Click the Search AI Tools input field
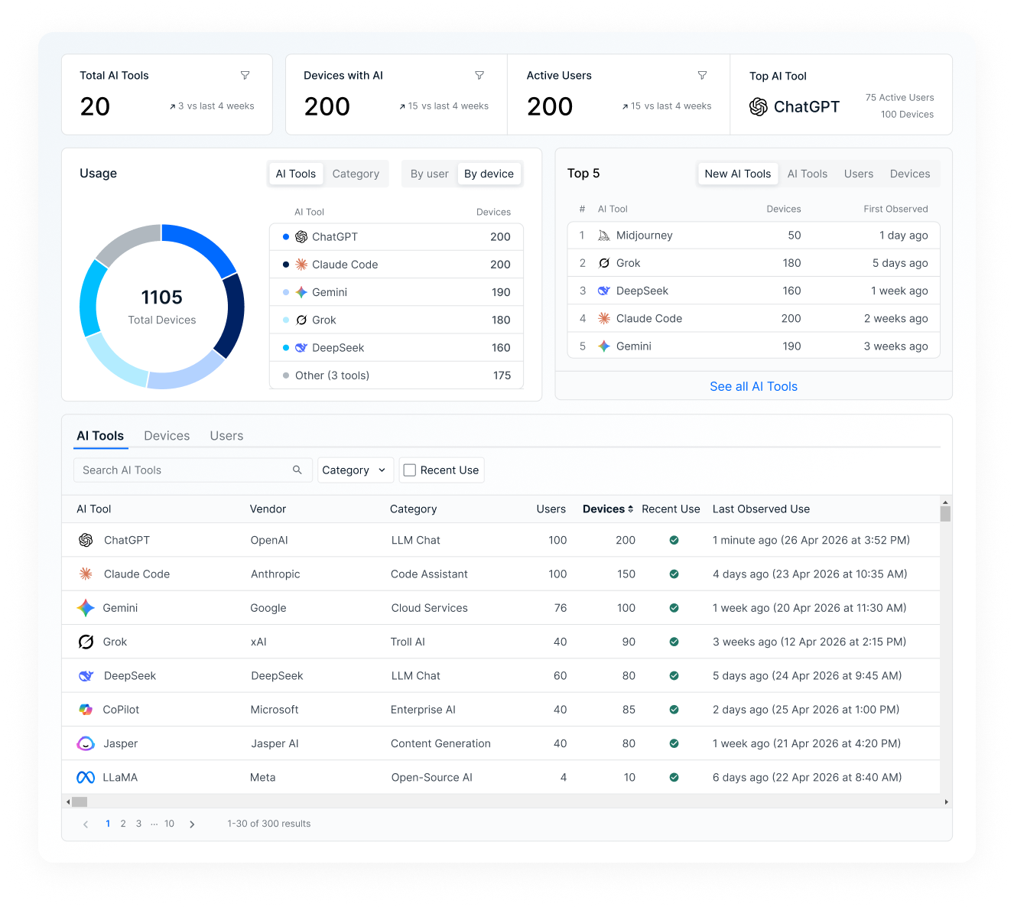 tap(193, 470)
